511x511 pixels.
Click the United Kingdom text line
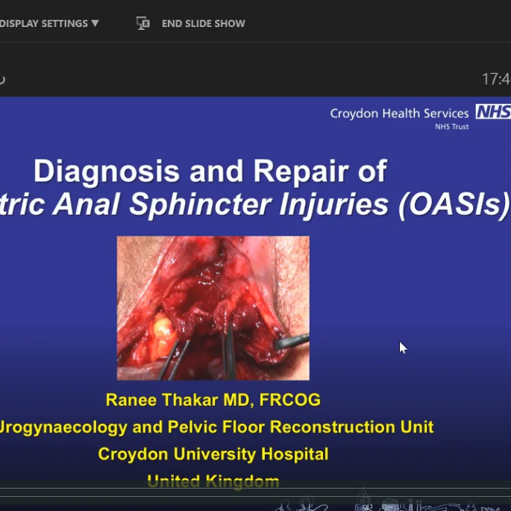pos(213,480)
